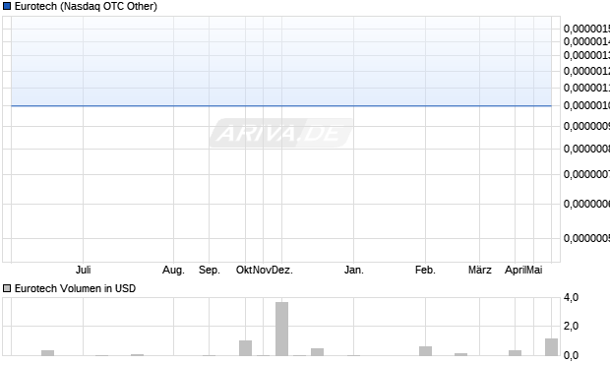Click the 'Eurotech Volumen in USD' label
Screen dimensions: 610x365
pyautogui.click(x=75, y=288)
